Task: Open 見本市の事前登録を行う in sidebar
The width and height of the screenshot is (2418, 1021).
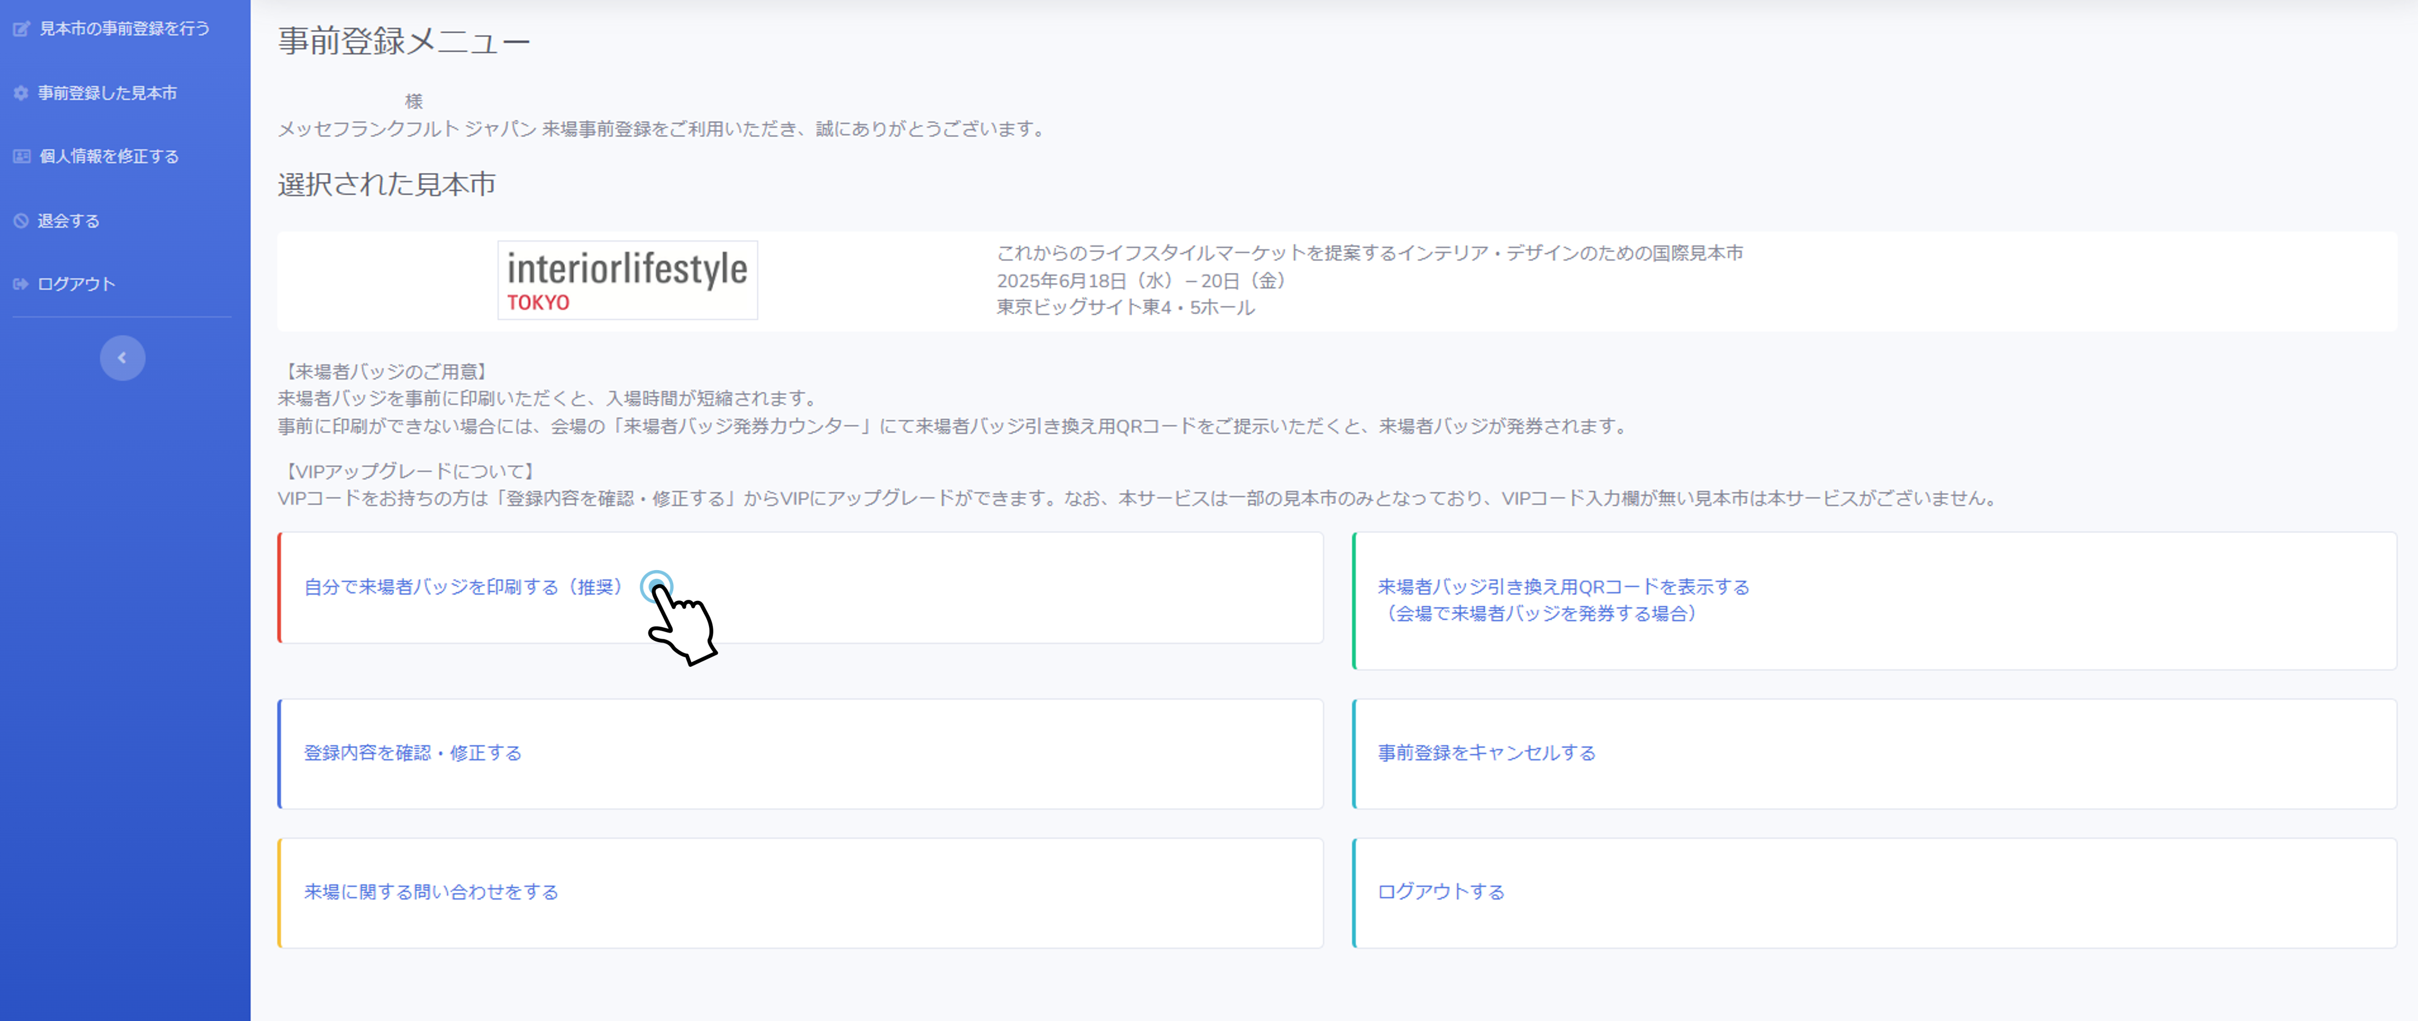Action: pyautogui.click(x=124, y=29)
